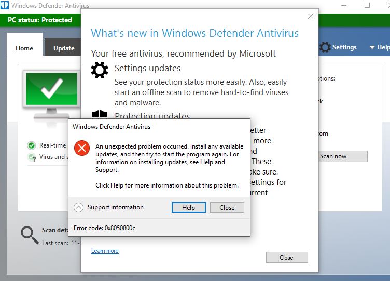
Task: Dismiss What's new dialog with X icon
Action: pos(311,16)
